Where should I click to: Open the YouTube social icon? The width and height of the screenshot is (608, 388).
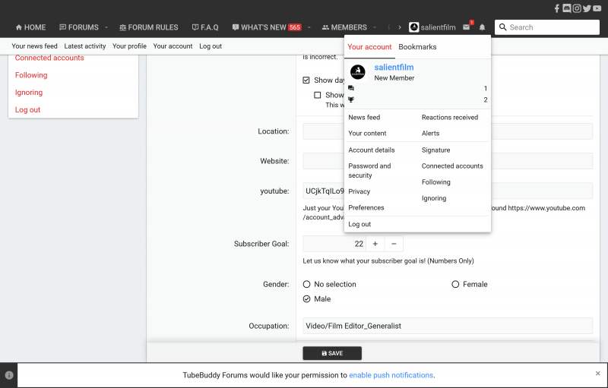tap(597, 8)
